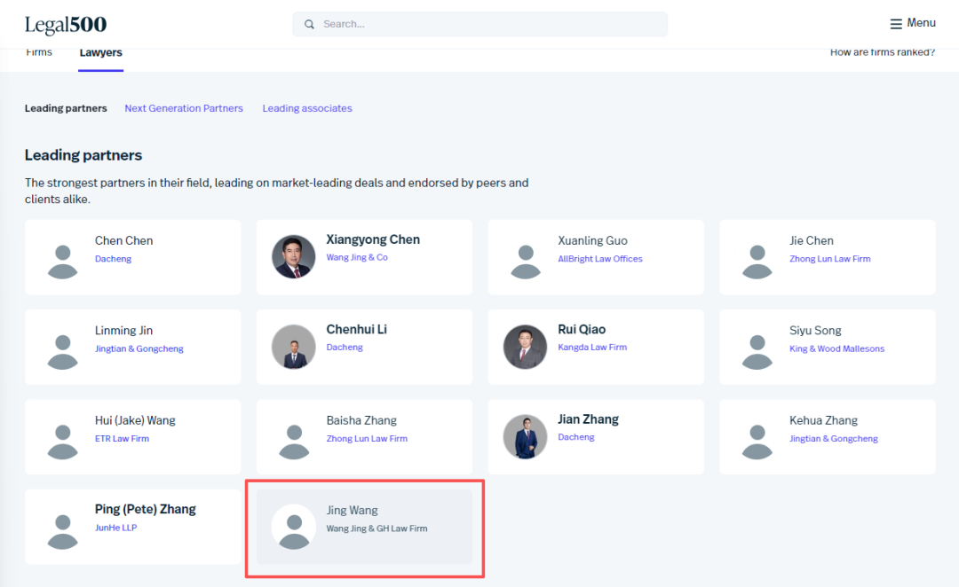Jump to Leading associates
The image size is (959, 587).
(307, 108)
